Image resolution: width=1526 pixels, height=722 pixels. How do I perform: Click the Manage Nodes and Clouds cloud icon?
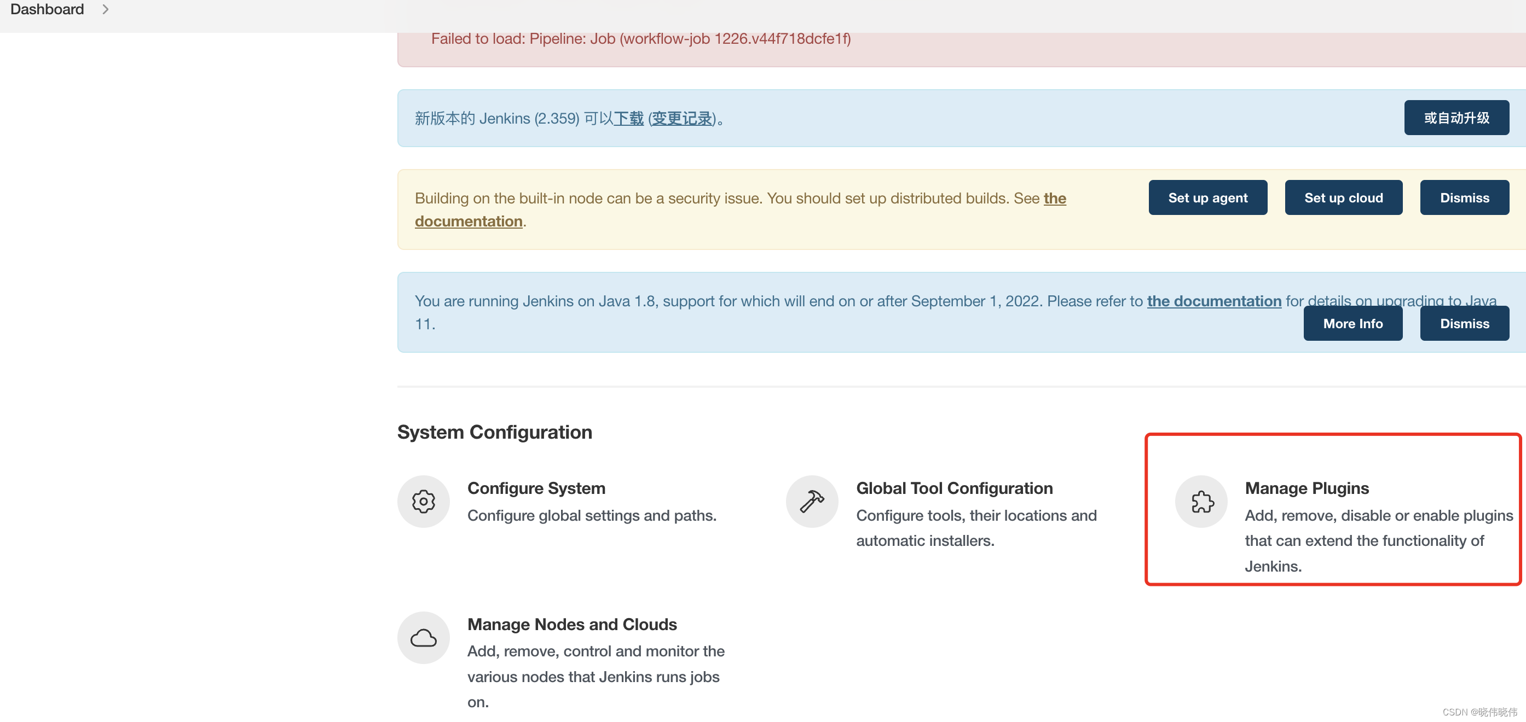pyautogui.click(x=423, y=637)
